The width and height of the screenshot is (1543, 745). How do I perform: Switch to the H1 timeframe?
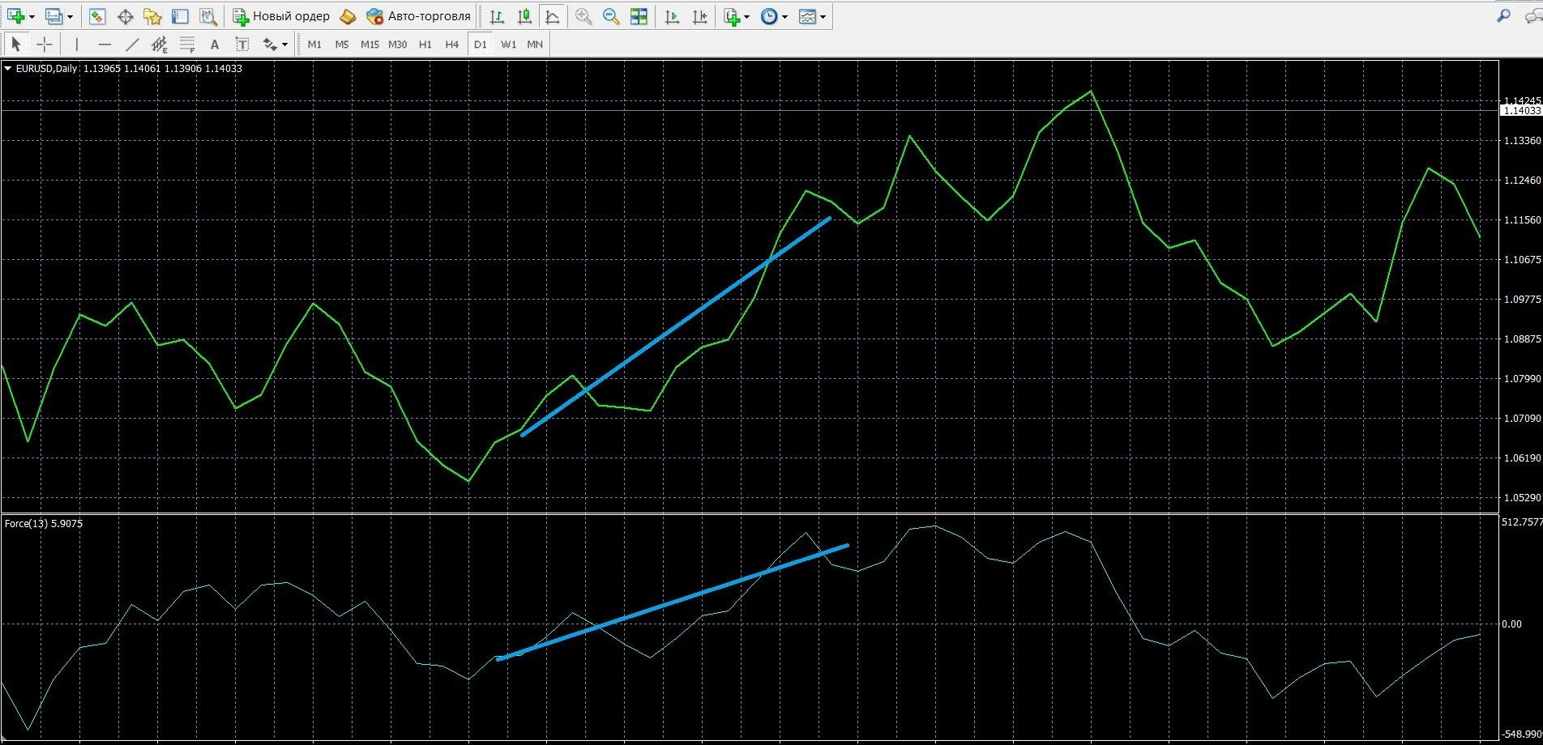click(x=425, y=45)
